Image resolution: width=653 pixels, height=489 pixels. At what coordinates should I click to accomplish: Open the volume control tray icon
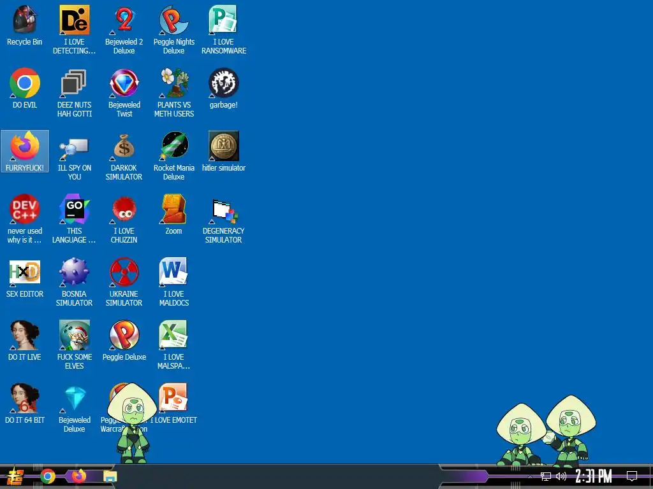pyautogui.click(x=561, y=476)
